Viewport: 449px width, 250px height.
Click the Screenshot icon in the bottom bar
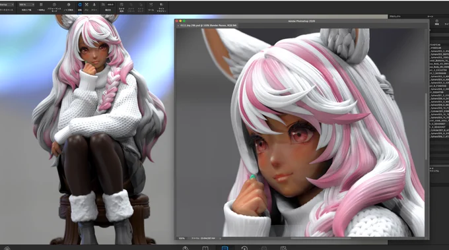point(283,248)
